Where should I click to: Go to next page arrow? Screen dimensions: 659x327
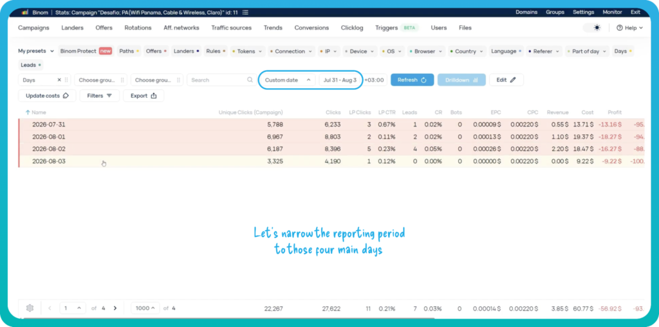[115, 308]
